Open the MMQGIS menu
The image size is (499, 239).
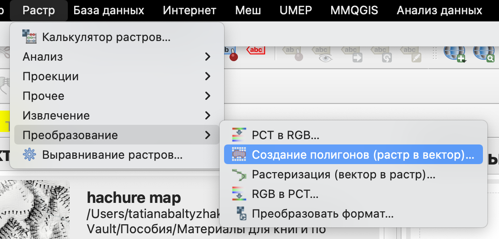click(354, 10)
